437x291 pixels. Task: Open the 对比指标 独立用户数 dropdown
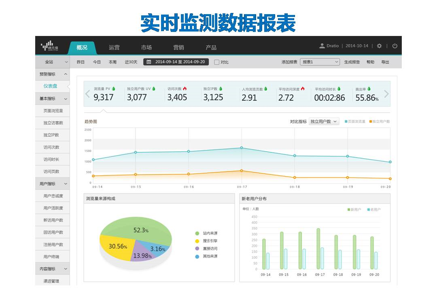(324, 121)
